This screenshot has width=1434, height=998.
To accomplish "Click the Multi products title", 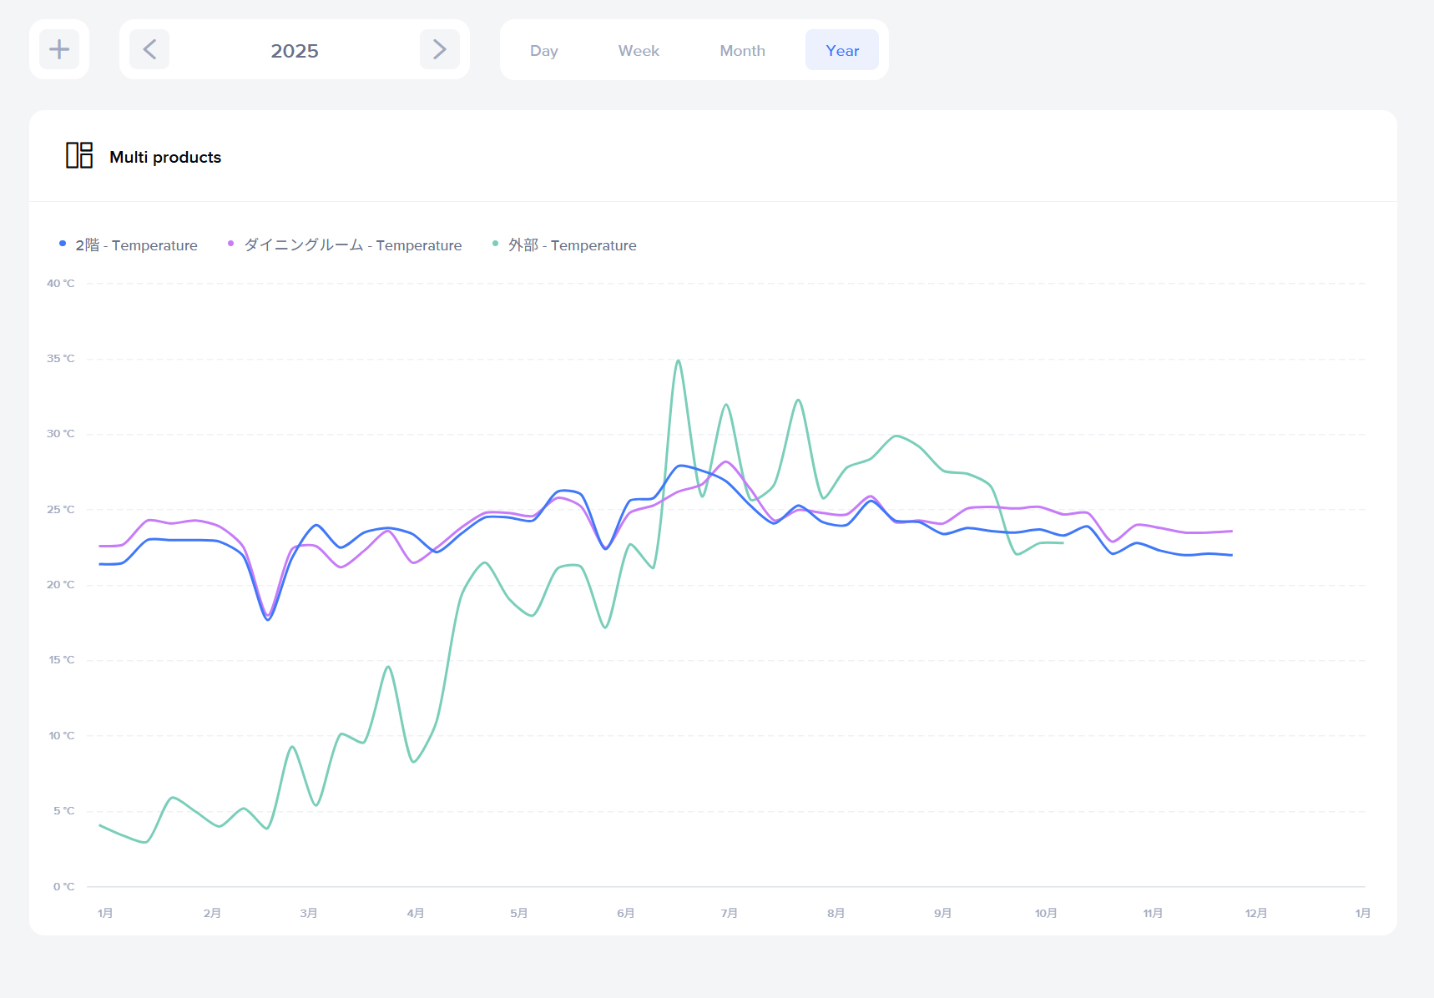I will [x=165, y=157].
